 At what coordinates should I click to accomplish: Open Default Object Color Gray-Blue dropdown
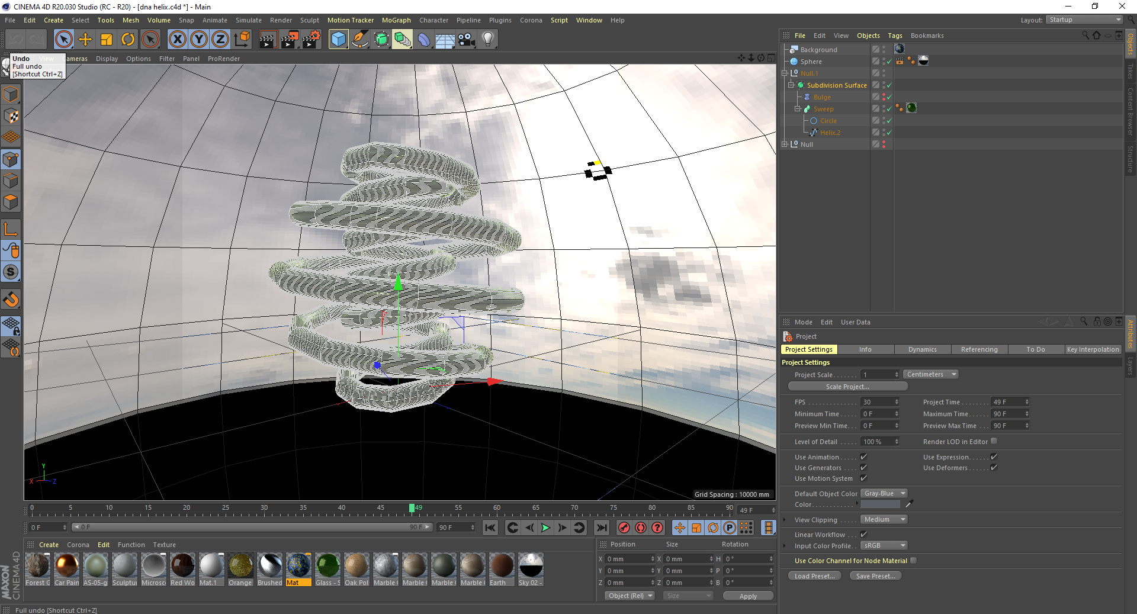(x=884, y=493)
